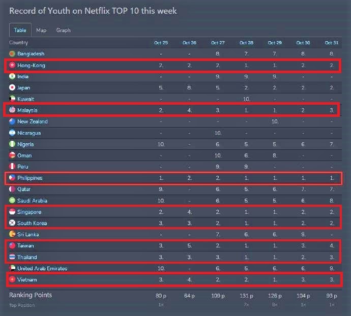This screenshot has width=351, height=316.
Task: Click the United Arab Emirates link
Action: tap(42, 268)
